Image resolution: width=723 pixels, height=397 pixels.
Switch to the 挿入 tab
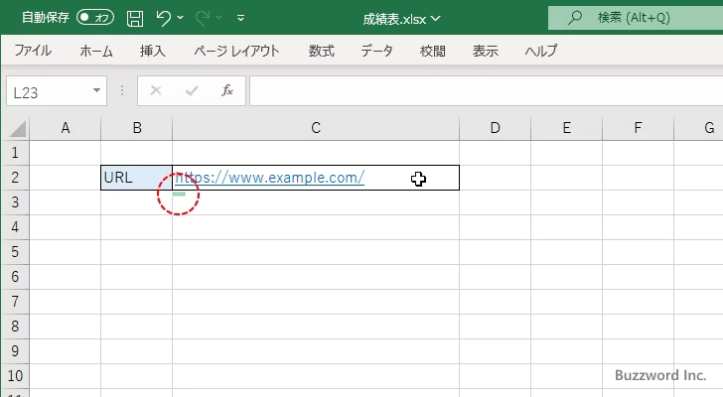click(153, 51)
